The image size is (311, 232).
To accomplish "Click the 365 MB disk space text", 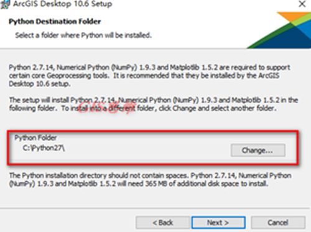I will (x=156, y=184).
